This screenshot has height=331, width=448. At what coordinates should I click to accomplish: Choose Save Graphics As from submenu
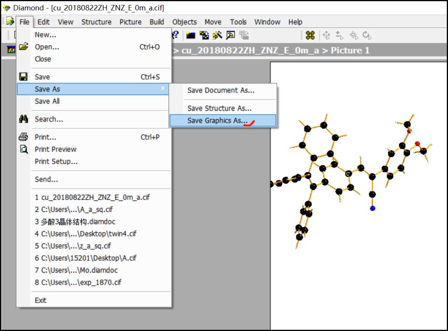pos(217,121)
